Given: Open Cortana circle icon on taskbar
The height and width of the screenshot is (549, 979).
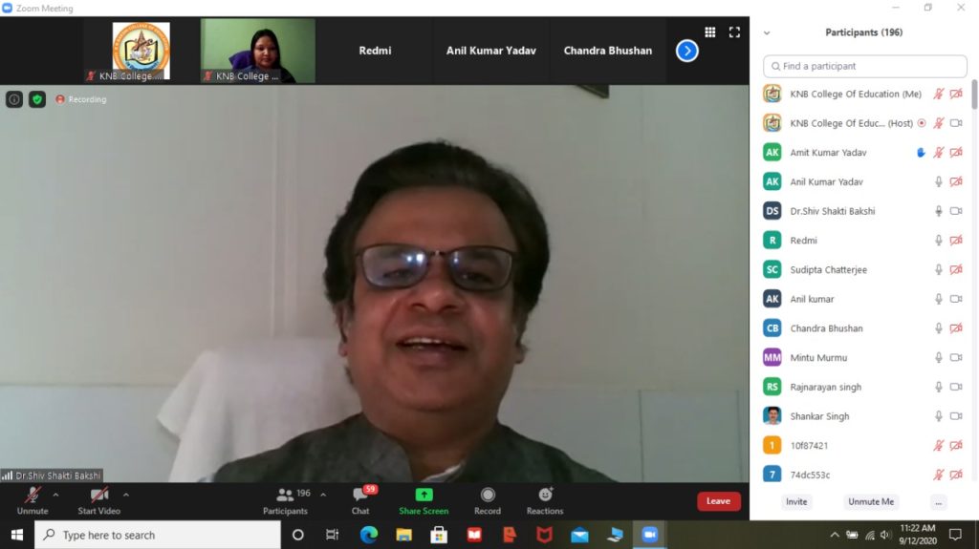Looking at the screenshot, I should tap(298, 535).
